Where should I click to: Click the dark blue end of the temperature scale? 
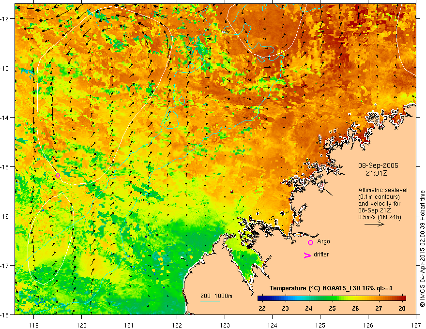coord(260,298)
